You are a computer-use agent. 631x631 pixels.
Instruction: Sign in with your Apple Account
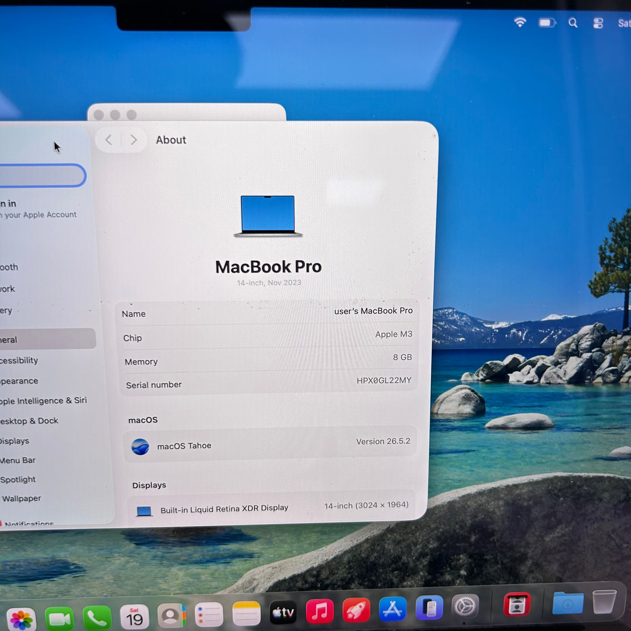[38, 209]
